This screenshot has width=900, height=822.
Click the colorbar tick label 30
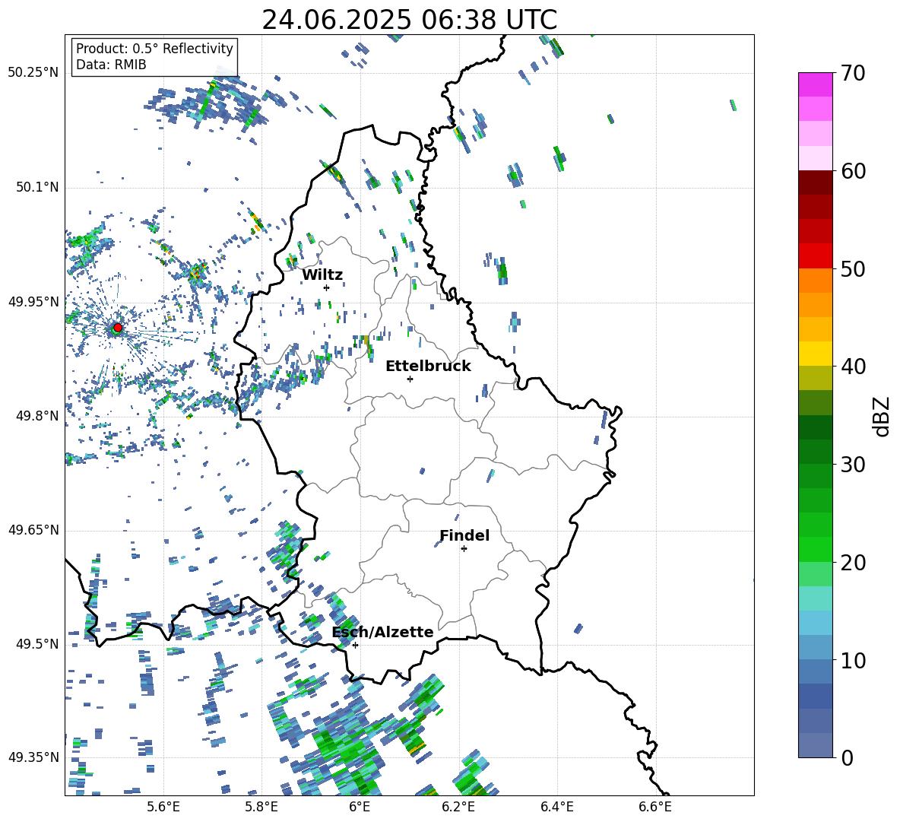[x=853, y=465]
